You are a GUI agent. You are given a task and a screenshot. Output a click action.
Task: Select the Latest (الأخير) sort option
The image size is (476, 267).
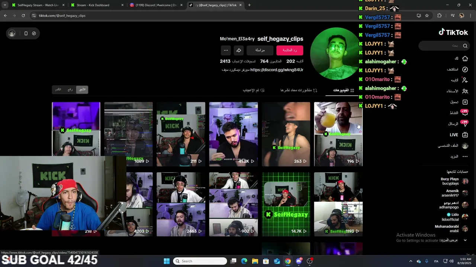(x=82, y=89)
